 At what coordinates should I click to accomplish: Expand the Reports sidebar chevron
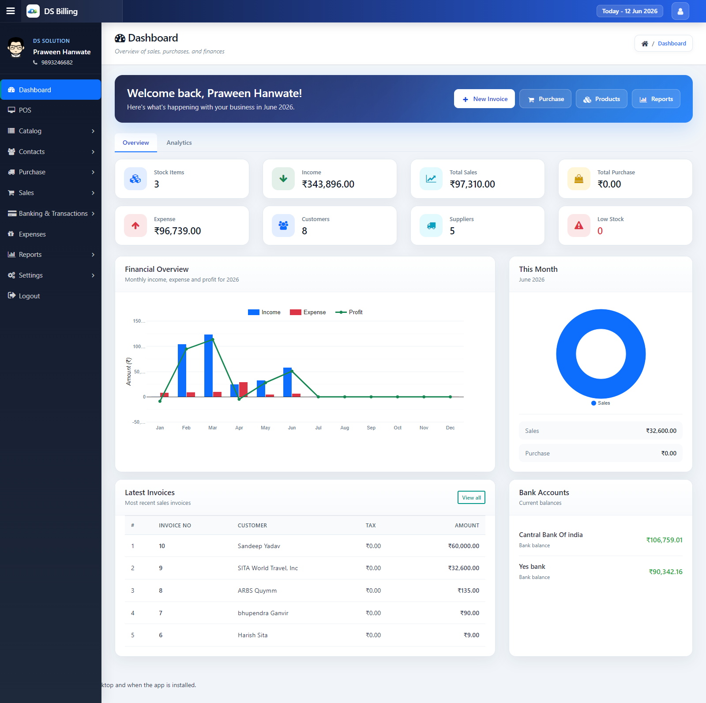pyautogui.click(x=93, y=255)
